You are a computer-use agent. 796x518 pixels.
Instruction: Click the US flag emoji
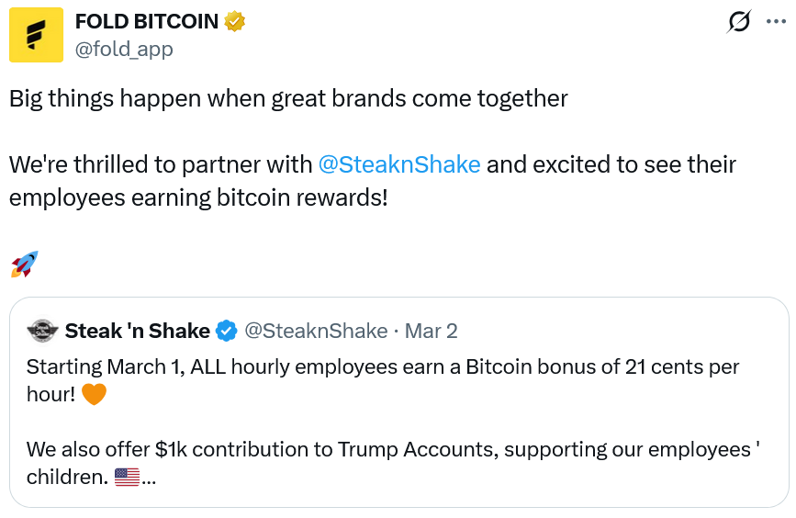[x=127, y=478]
